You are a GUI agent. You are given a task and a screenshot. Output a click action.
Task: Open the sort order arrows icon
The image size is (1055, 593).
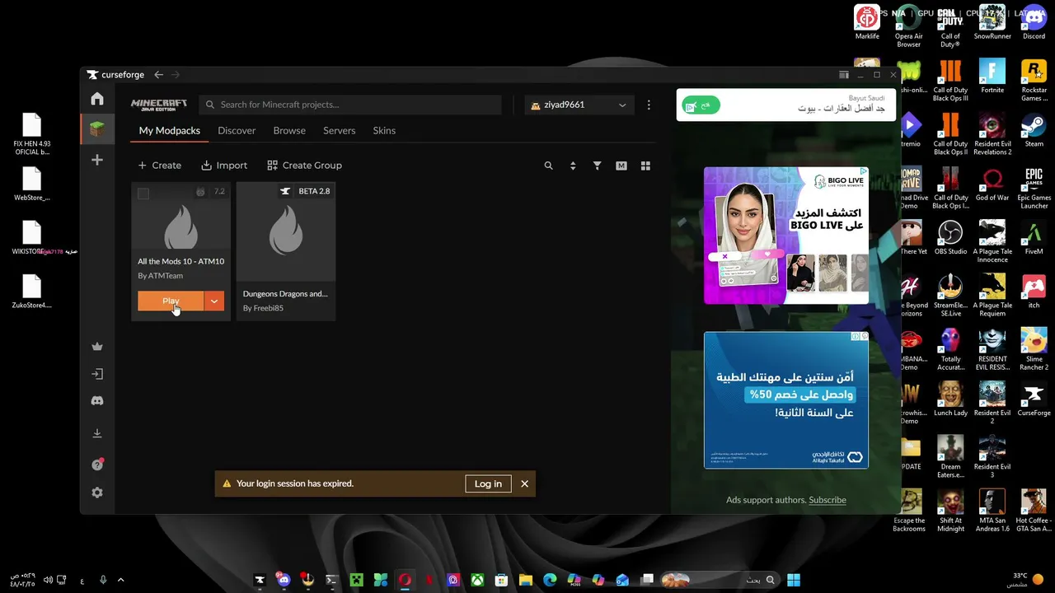click(x=573, y=166)
